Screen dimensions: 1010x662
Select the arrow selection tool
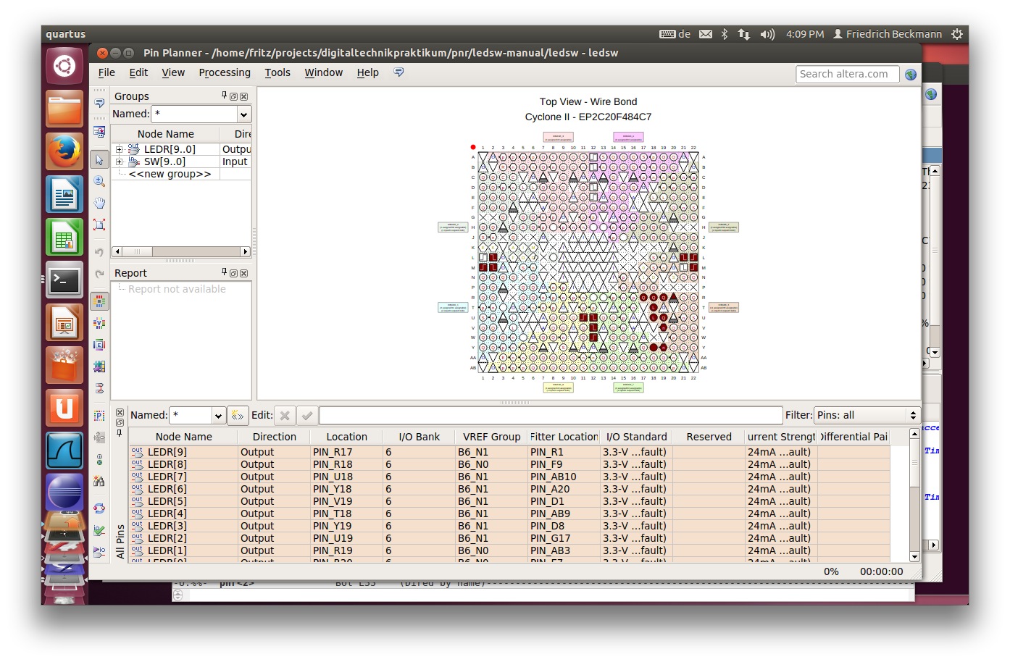click(99, 159)
